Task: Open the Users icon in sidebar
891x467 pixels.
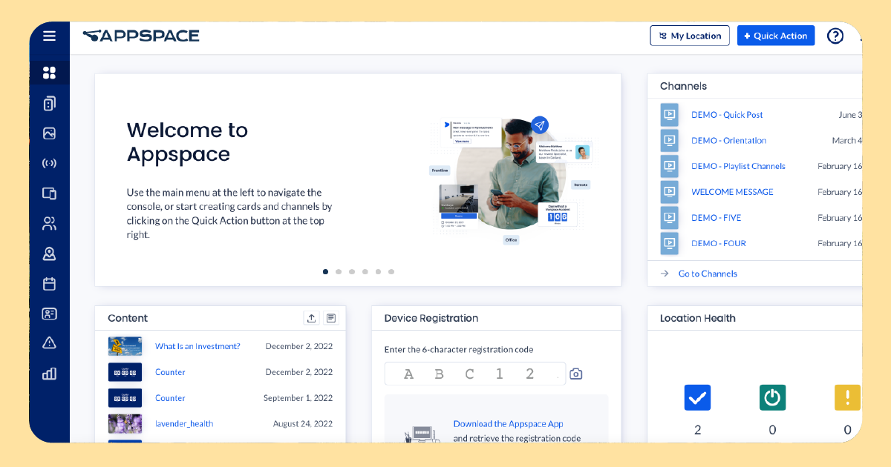Action: click(49, 223)
